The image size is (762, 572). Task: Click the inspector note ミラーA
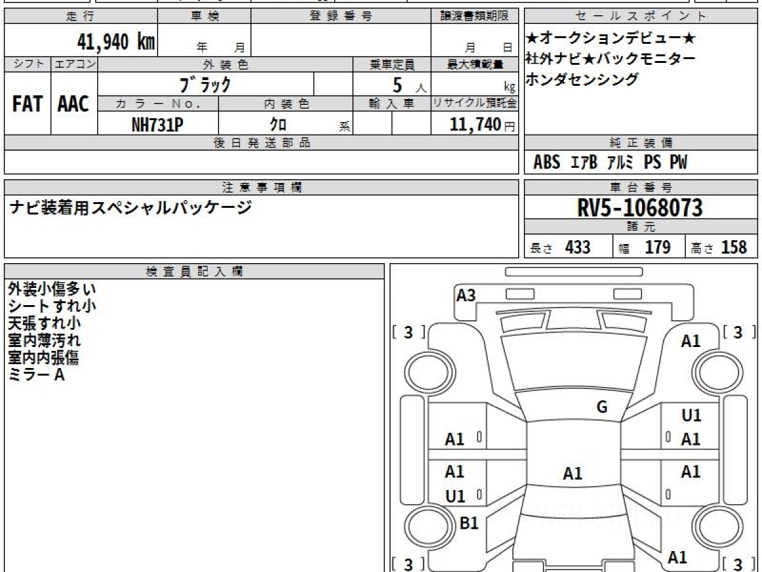[37, 374]
